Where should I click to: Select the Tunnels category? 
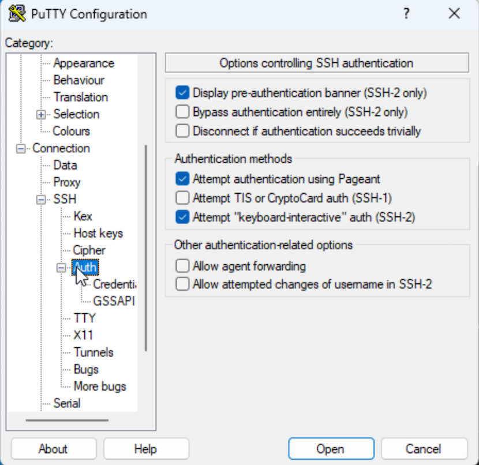[x=93, y=352]
